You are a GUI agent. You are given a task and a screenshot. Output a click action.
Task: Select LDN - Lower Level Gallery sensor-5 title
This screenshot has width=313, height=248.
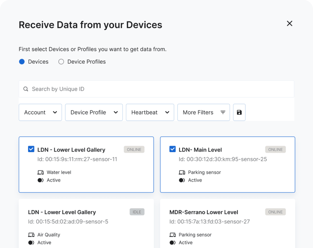(x=62, y=212)
